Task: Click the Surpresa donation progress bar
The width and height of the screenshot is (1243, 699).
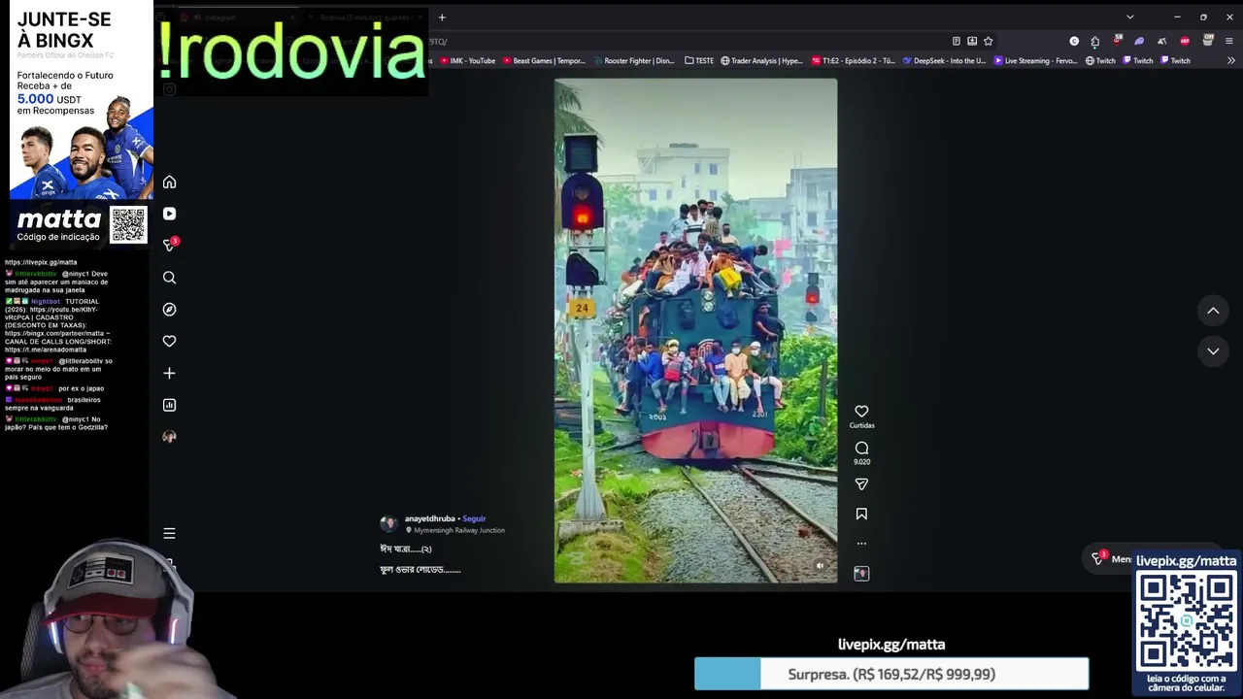Action: [891, 674]
